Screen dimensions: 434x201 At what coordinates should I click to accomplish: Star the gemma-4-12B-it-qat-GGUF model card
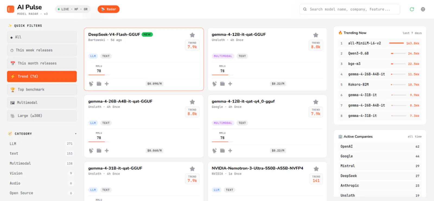click(316, 35)
